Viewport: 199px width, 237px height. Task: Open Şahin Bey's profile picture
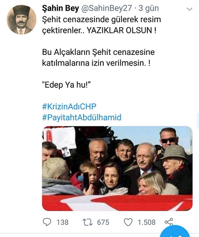point(21,20)
